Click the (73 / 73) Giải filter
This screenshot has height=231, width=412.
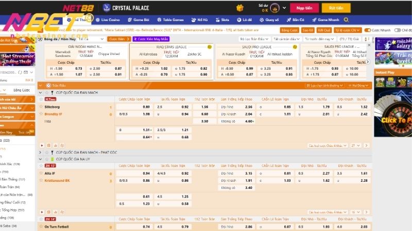point(349,39)
